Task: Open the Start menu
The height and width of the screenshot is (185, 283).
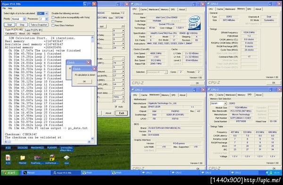Action: [10, 173]
